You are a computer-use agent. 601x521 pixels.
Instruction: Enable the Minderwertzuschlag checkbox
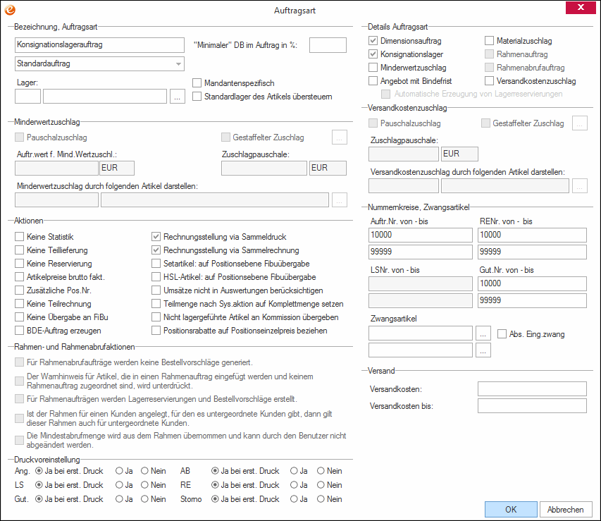(x=373, y=68)
